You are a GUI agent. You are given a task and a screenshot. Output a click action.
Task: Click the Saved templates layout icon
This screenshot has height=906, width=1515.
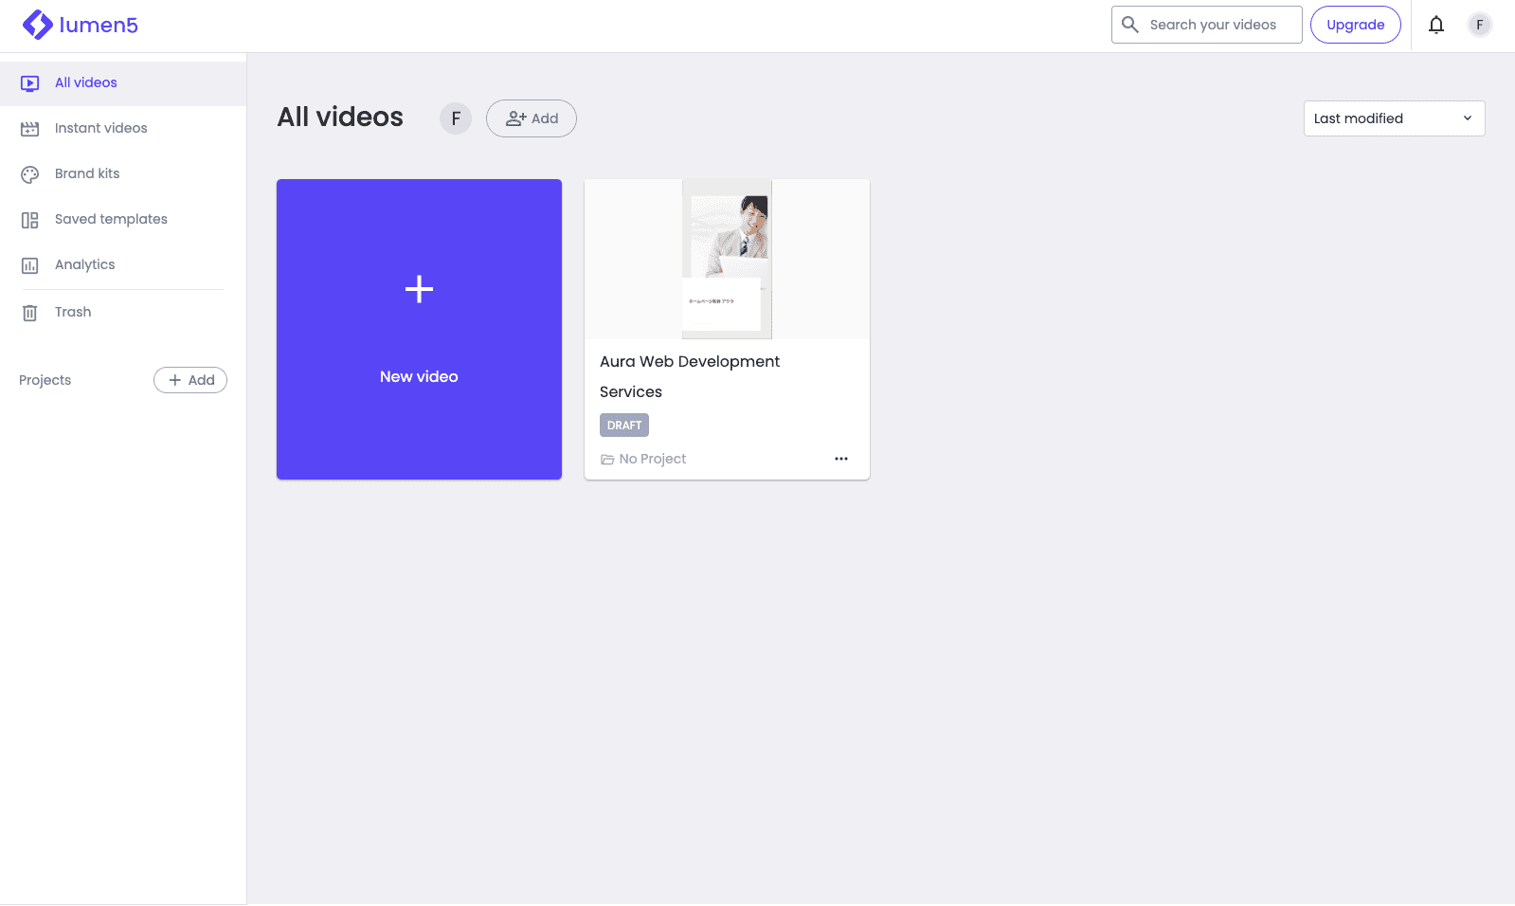point(30,220)
